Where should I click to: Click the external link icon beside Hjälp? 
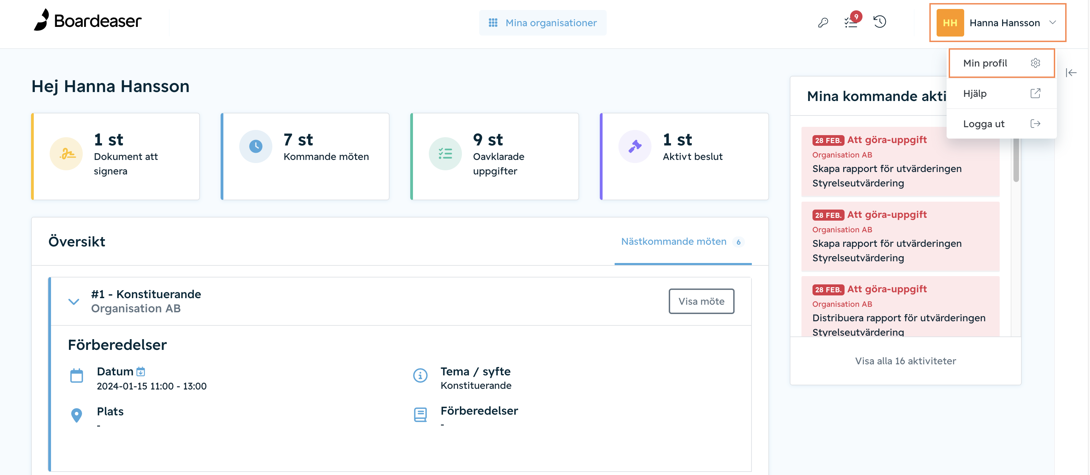pyautogui.click(x=1035, y=93)
